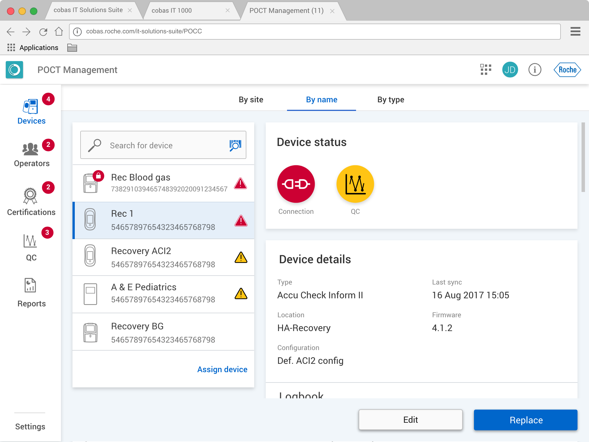This screenshot has height=442, width=589.
Task: Open Certifications ribbon icon in sidebar
Action: click(x=30, y=196)
